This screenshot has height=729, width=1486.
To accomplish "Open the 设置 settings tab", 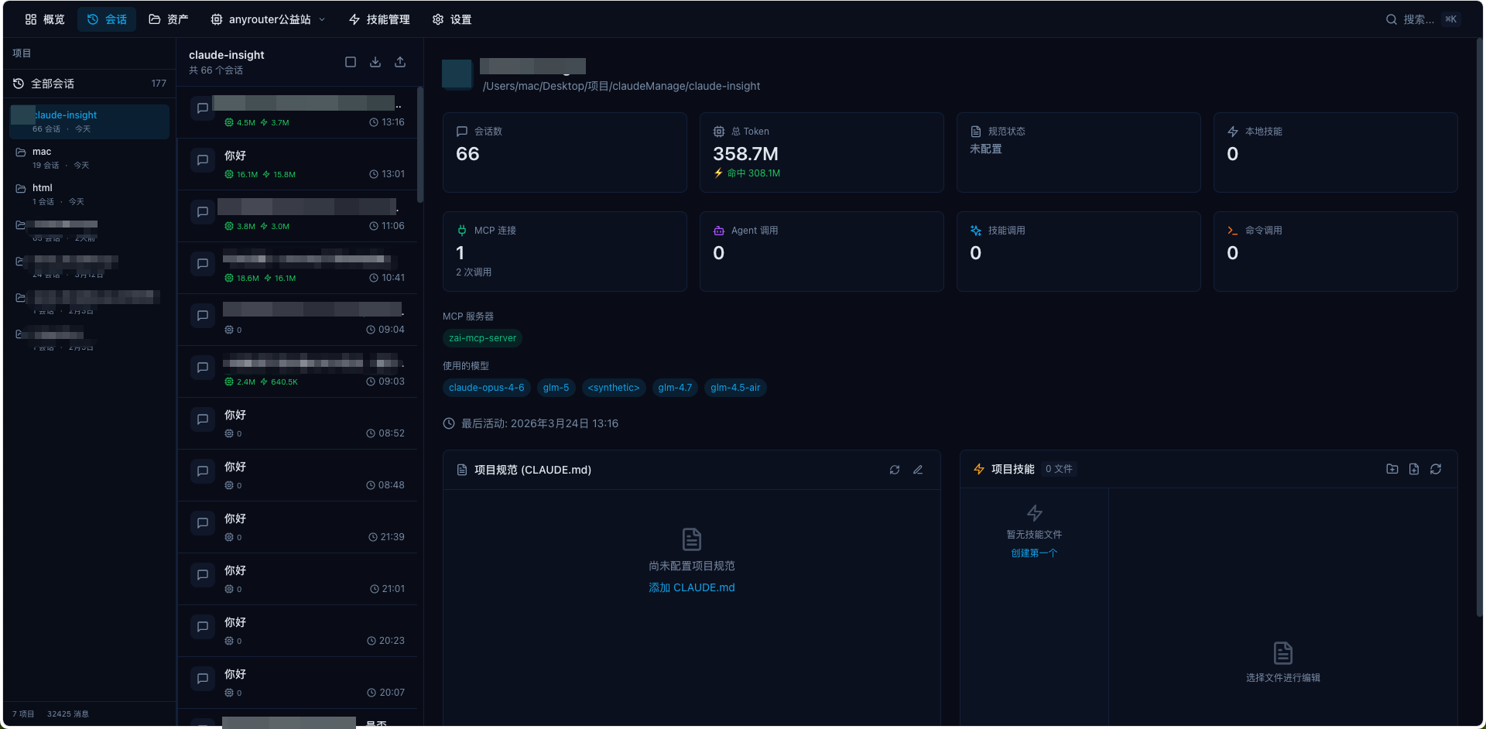I will [452, 19].
